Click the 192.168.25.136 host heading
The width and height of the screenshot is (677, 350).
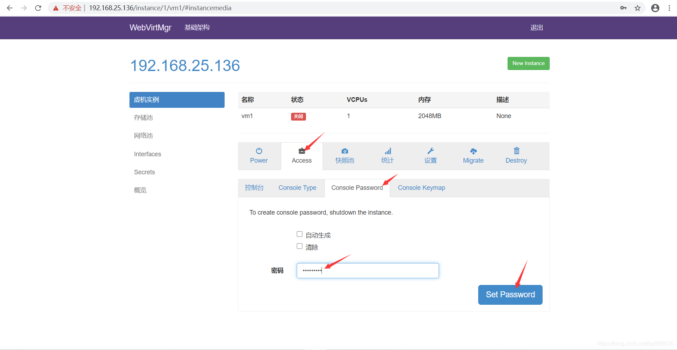tap(185, 66)
